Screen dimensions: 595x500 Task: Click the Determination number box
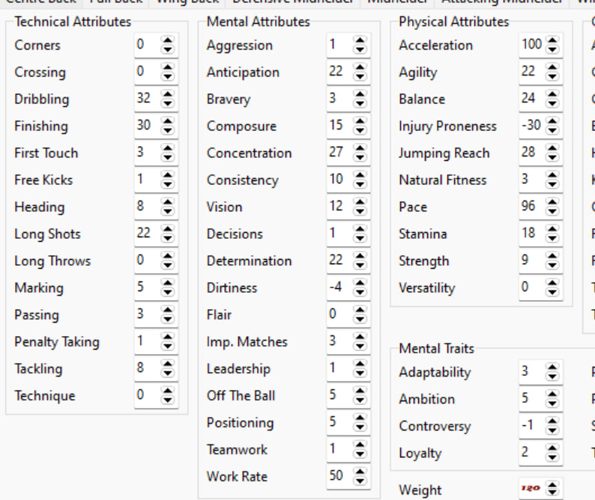tap(339, 260)
